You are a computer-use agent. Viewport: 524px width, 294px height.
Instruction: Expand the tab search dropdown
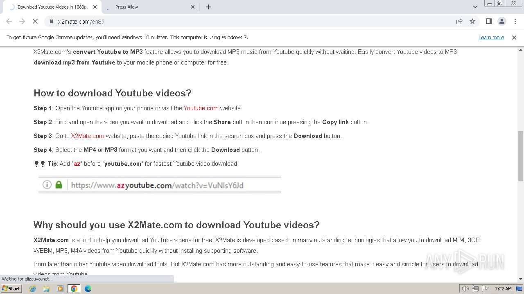(x=475, y=7)
